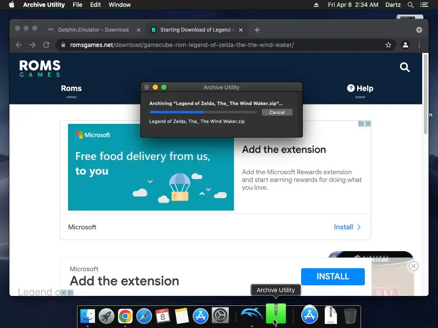This screenshot has height=328, width=438.
Task: Open the AdChoices icon on Microsoft ad
Action: (361, 123)
